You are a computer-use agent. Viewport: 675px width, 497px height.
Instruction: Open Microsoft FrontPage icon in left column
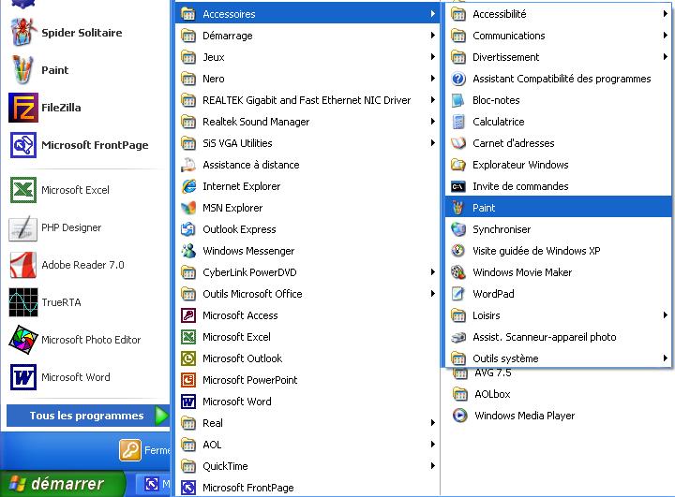pos(23,145)
